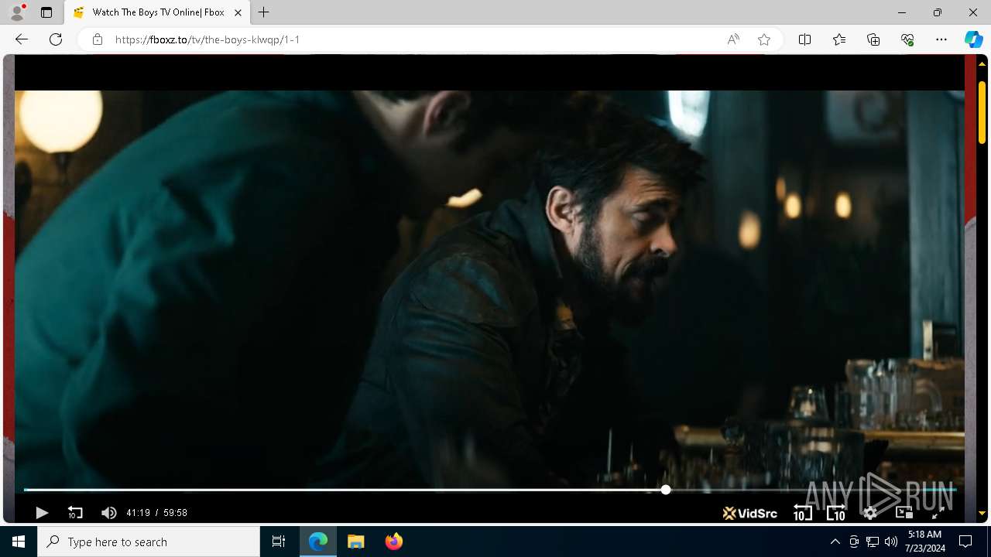Go back to the previous page
The height and width of the screenshot is (557, 991).
(22, 39)
